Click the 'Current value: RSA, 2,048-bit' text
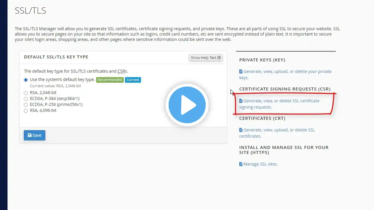Viewport: 374px width, 210px height. 56,86
